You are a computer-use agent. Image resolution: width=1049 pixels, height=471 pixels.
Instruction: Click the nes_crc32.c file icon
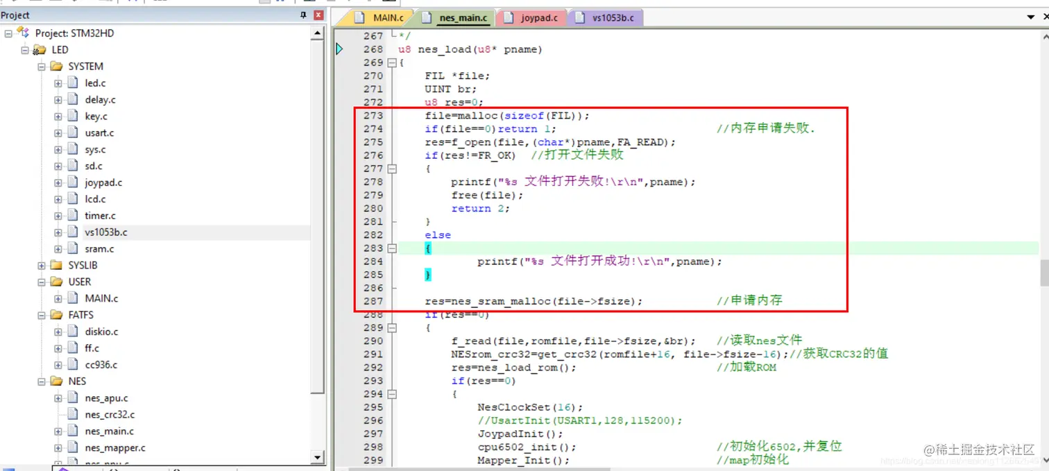click(73, 414)
